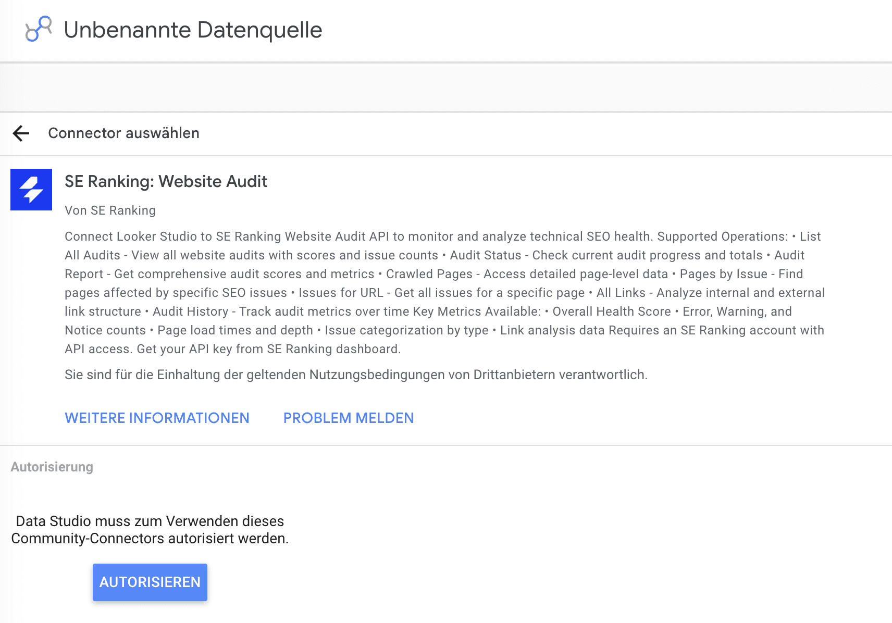
Task: Click the Von SE Ranking author line
Action: (110, 210)
